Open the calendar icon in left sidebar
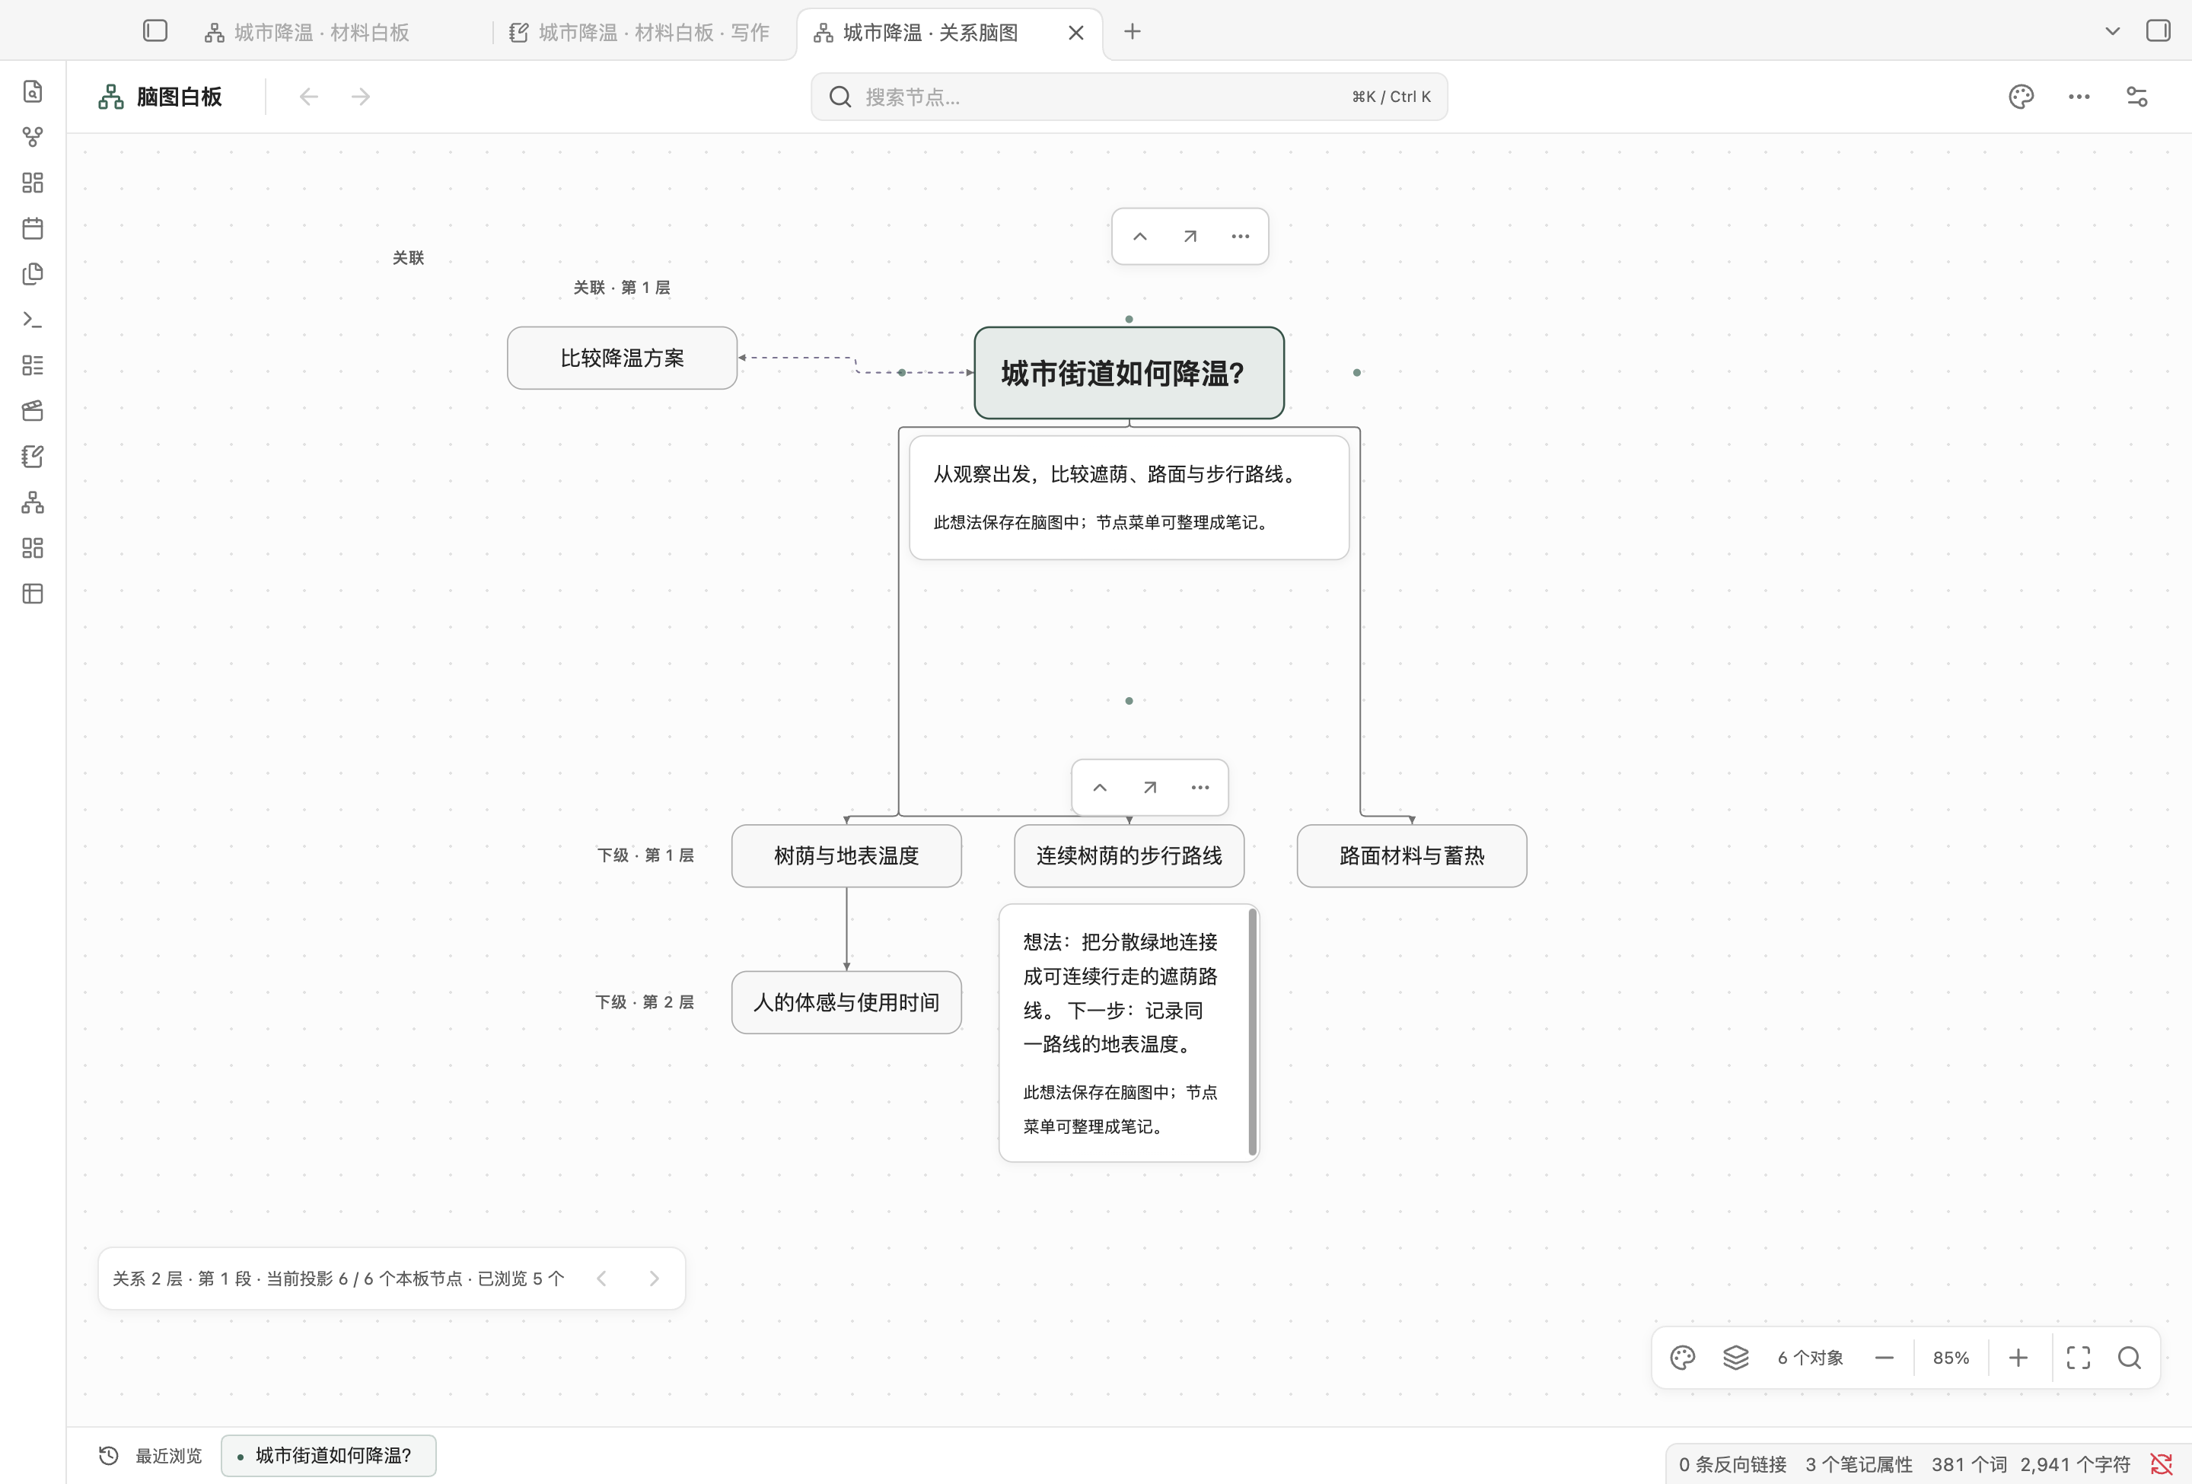The image size is (2192, 1484). click(33, 228)
